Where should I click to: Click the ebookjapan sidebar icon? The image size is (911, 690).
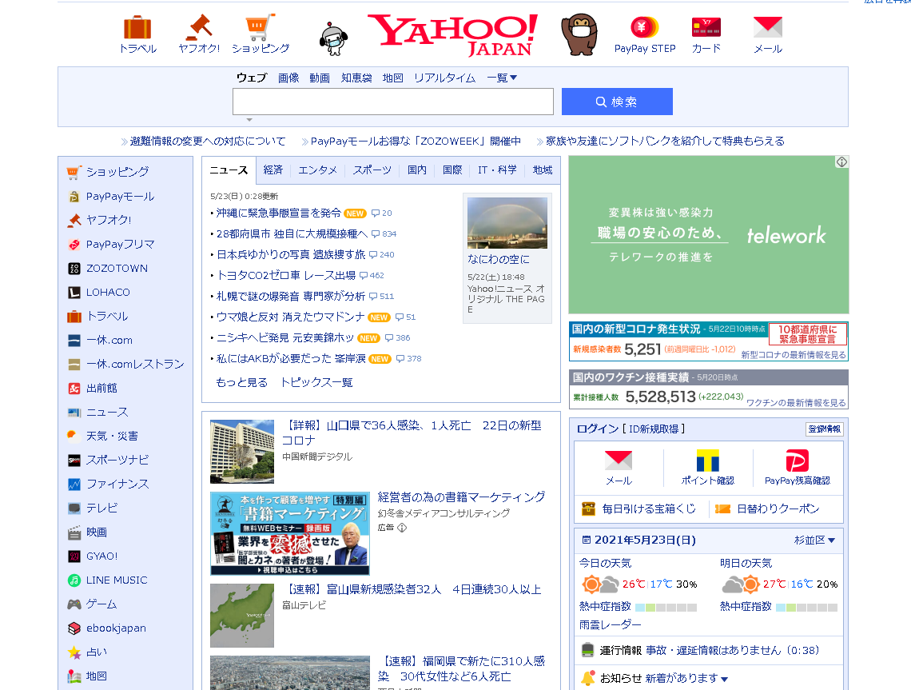[x=74, y=628]
